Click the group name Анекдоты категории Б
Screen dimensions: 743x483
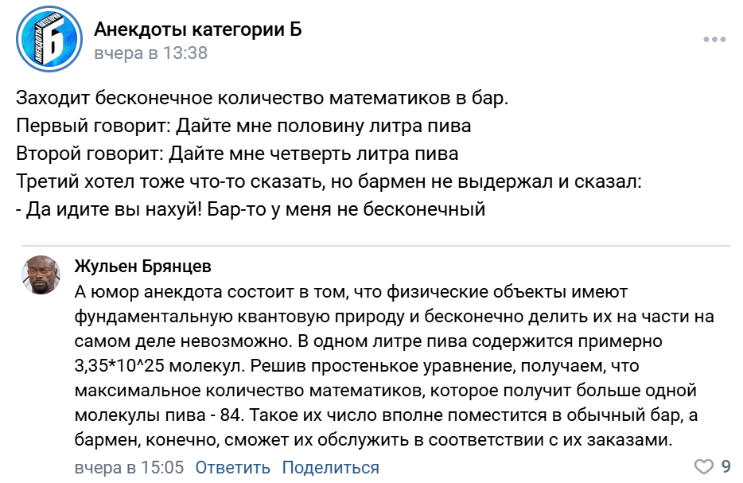click(x=198, y=30)
